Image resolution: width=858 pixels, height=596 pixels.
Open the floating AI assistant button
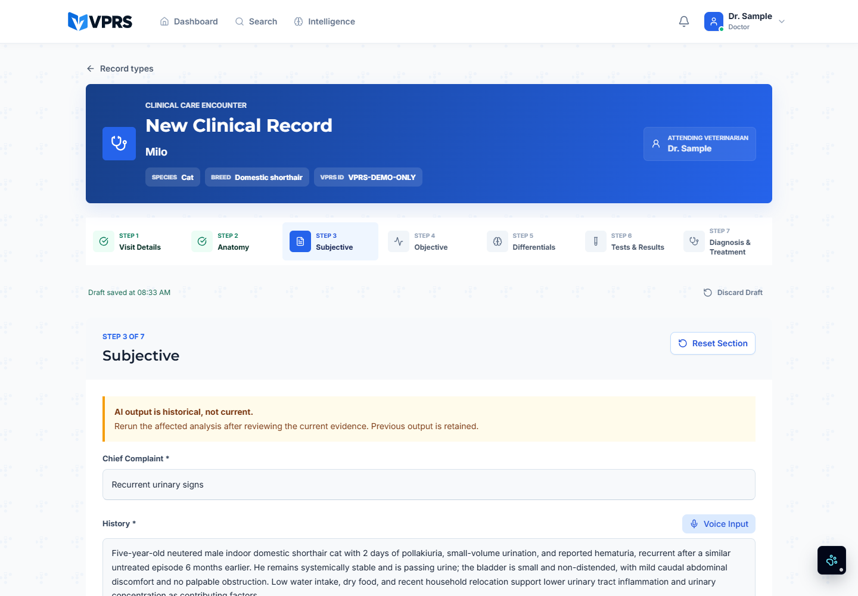click(832, 560)
